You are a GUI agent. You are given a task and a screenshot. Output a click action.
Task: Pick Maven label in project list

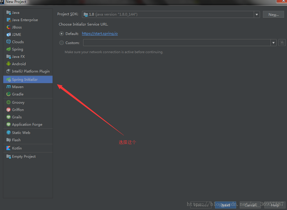coord(18,87)
